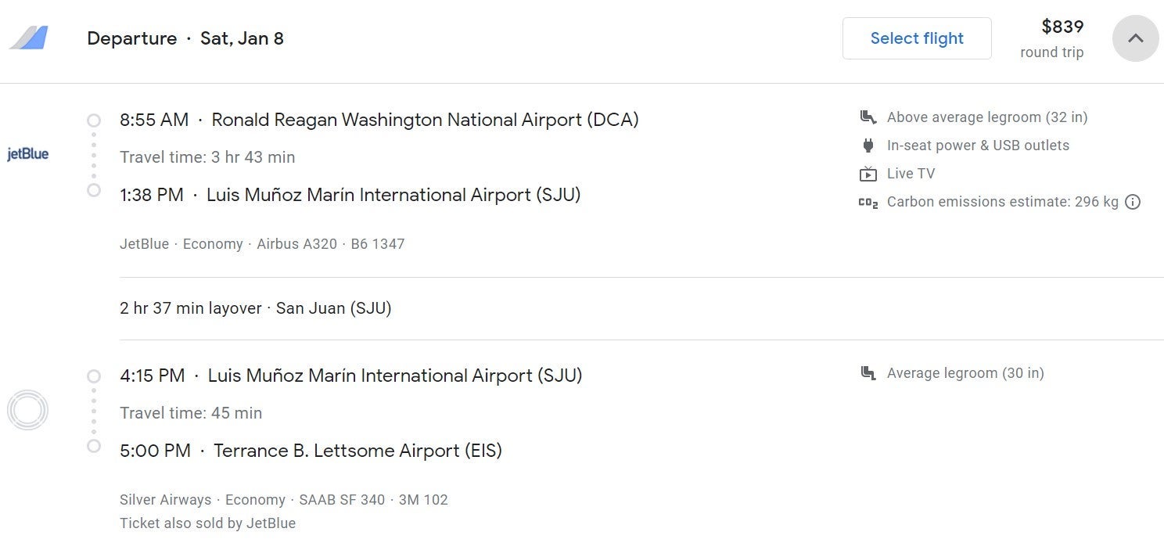The image size is (1164, 550).
Task: Click the 1:38 PM SJU arrival line
Action: tap(350, 195)
